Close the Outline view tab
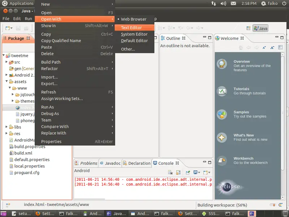289x217 pixels. point(184,38)
